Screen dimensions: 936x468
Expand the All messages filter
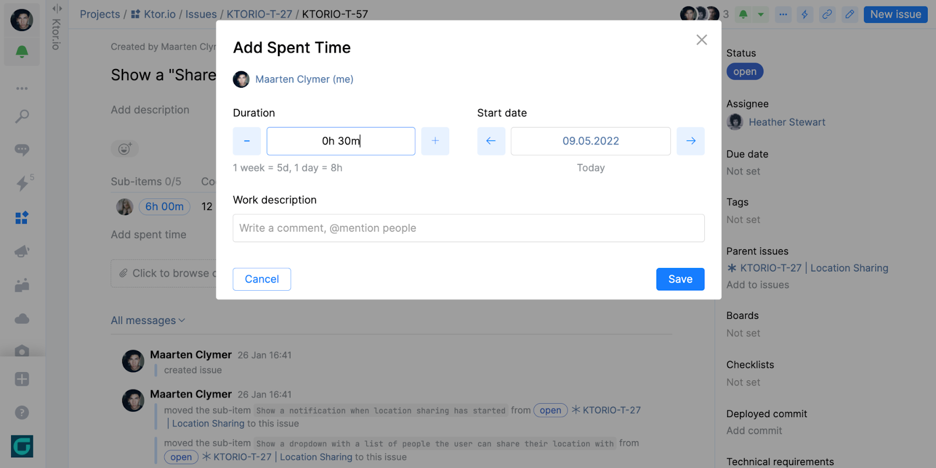click(148, 321)
